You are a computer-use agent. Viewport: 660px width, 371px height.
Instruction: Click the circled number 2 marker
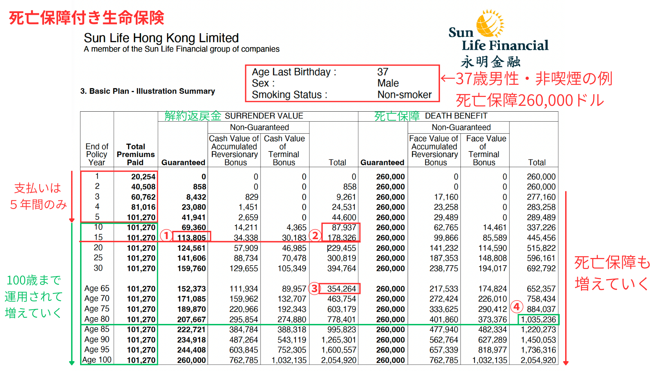pos(315,236)
